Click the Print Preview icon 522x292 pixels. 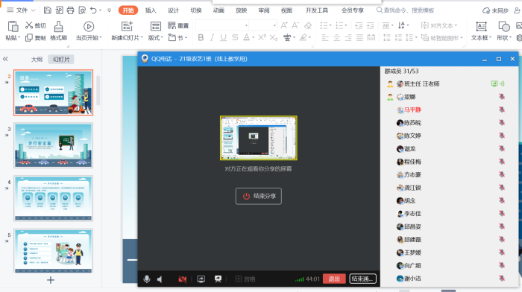(x=82, y=10)
